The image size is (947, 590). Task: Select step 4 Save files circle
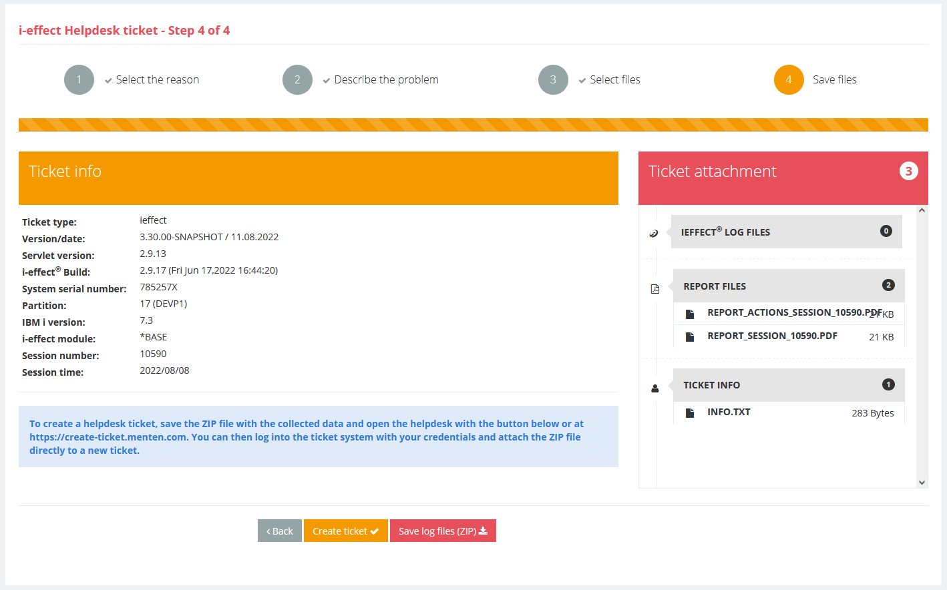click(x=789, y=80)
